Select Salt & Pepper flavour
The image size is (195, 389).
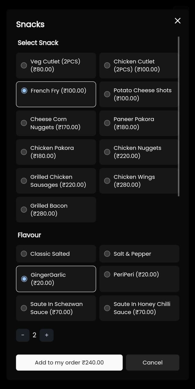[107, 254]
